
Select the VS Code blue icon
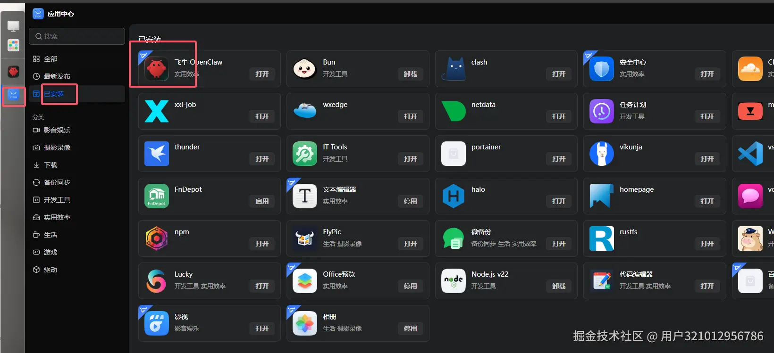pyautogui.click(x=750, y=154)
